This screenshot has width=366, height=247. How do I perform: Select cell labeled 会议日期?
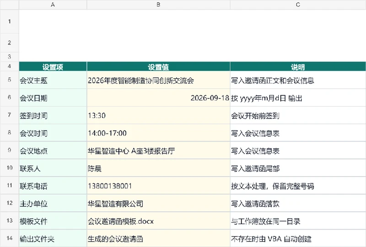[x=53, y=97]
